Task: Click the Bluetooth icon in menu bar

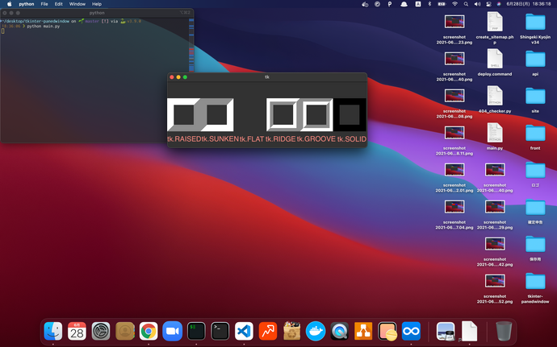Action: (x=429, y=4)
